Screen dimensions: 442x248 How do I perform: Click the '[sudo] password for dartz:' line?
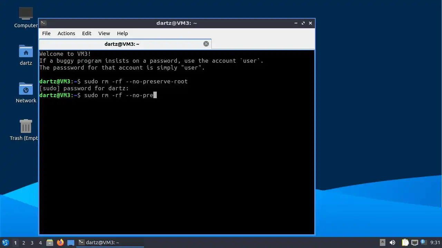click(84, 88)
